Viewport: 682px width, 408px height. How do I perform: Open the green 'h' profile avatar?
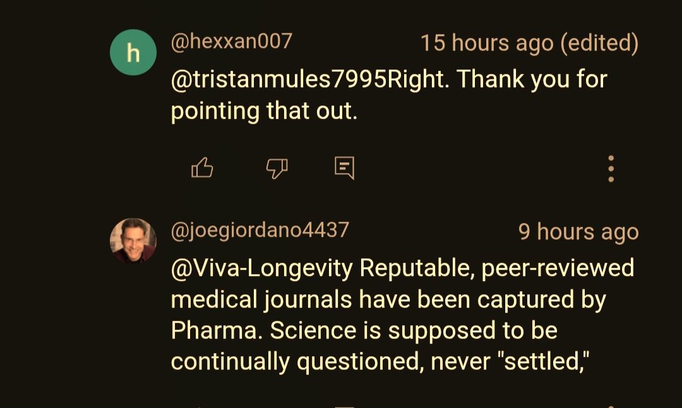point(133,52)
